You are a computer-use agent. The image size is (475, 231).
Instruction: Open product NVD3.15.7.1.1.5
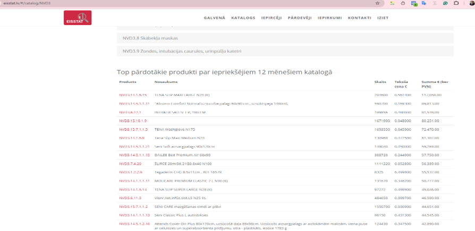point(133,129)
